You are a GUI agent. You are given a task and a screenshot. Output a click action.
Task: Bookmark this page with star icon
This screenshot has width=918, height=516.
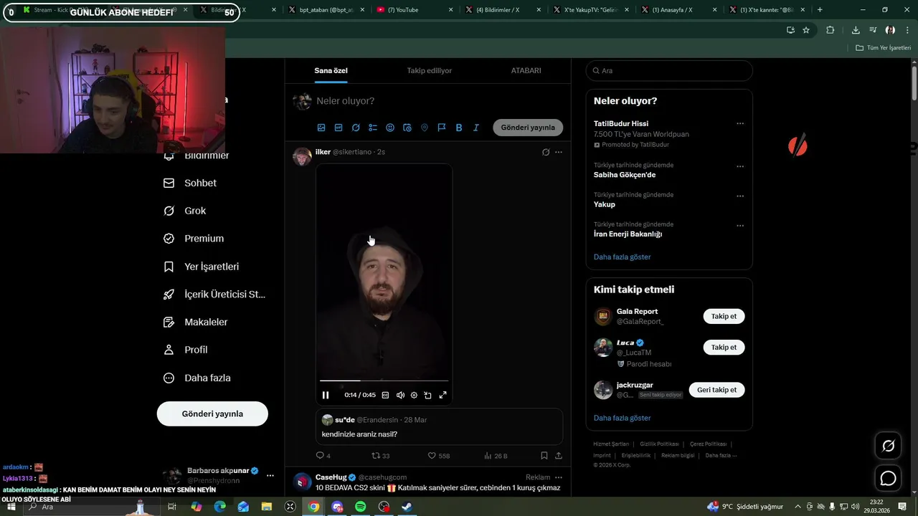point(806,30)
